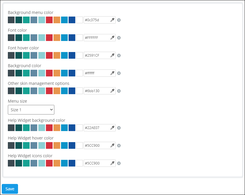Open the eyedropper for Font hover color

pyautogui.click(x=112, y=55)
